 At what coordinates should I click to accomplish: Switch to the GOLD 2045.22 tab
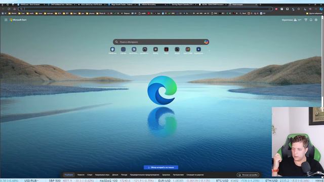click(92, 5)
